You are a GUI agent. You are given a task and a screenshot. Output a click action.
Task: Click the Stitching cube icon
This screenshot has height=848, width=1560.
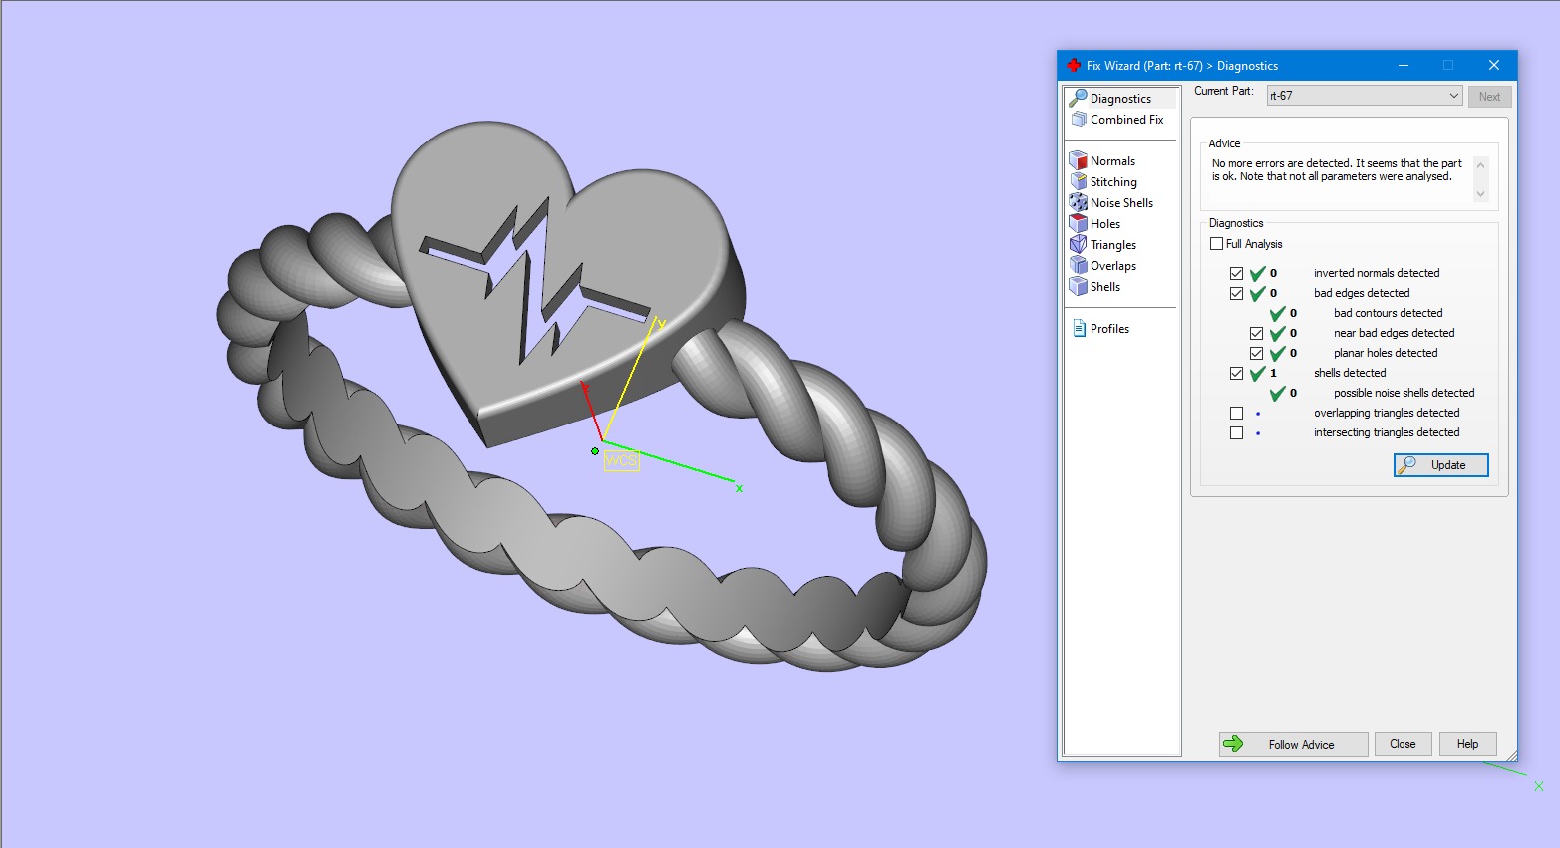(1078, 181)
